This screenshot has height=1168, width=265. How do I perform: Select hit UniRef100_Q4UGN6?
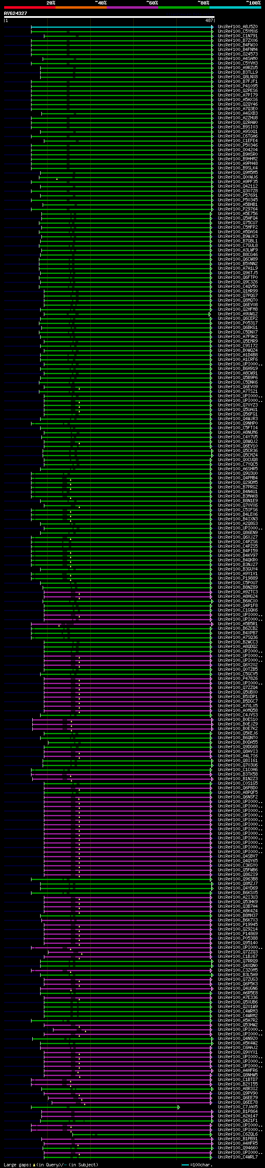[238, 989]
